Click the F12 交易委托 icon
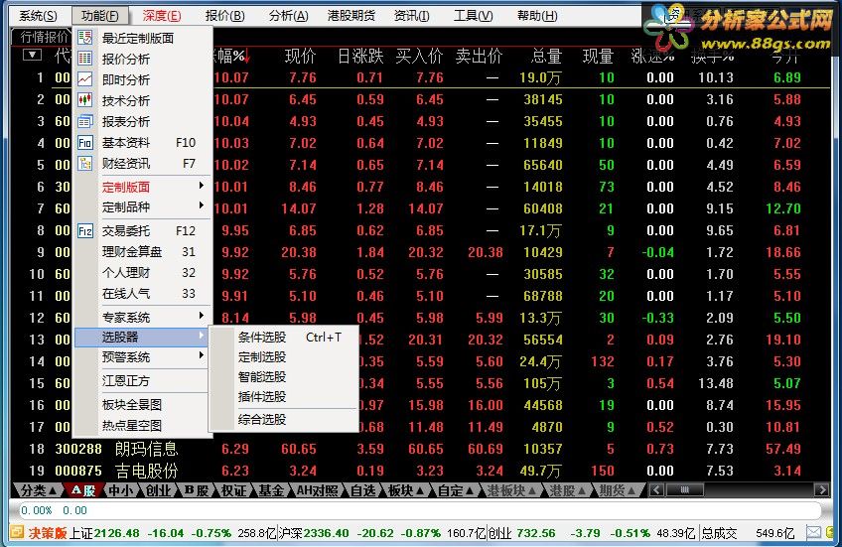The width and height of the screenshot is (842, 547). (84, 231)
